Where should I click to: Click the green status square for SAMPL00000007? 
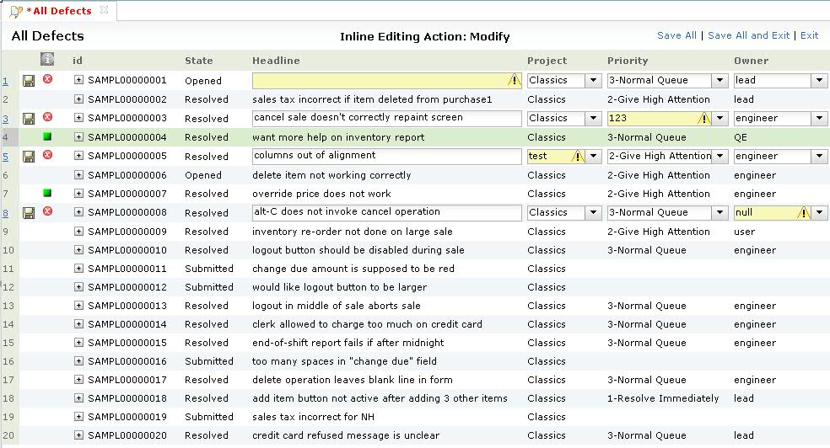click(x=47, y=193)
